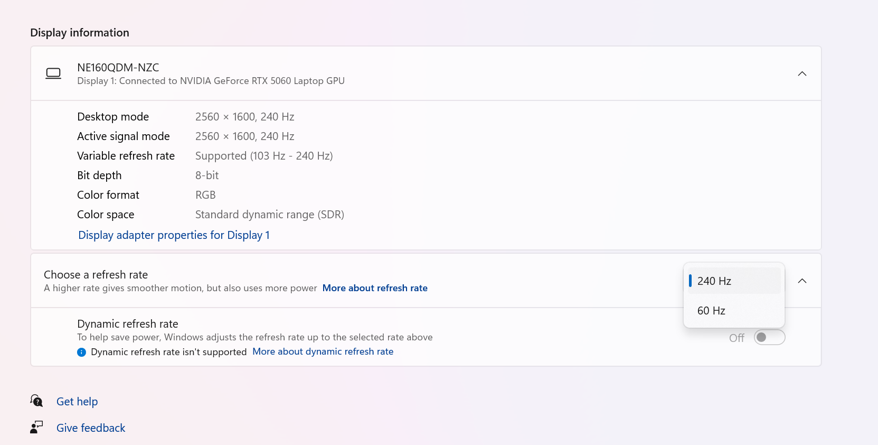878x445 pixels.
Task: Click the Give feedback person icon
Action: point(36,427)
